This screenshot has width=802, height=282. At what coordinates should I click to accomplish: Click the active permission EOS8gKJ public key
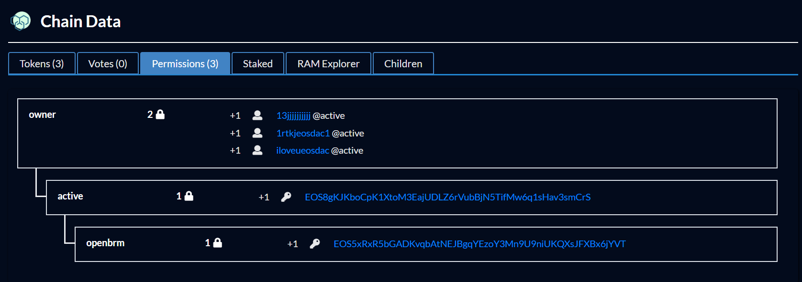point(448,197)
